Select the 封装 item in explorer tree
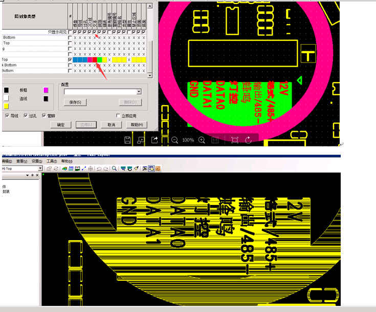 (x=6, y=192)
